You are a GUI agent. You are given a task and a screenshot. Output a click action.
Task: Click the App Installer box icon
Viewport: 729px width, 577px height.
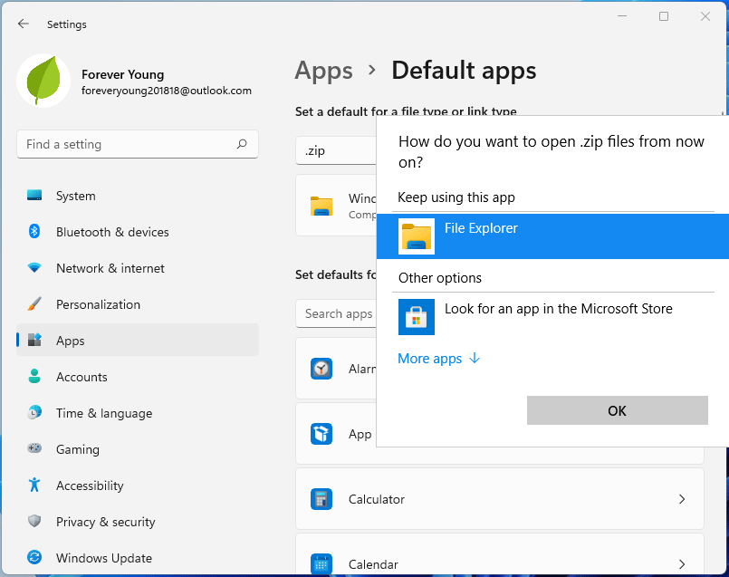tap(321, 434)
